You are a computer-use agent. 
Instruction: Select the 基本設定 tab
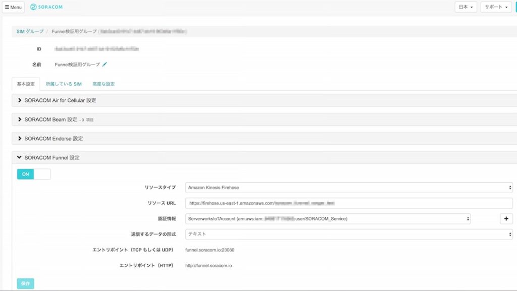pyautogui.click(x=26, y=84)
